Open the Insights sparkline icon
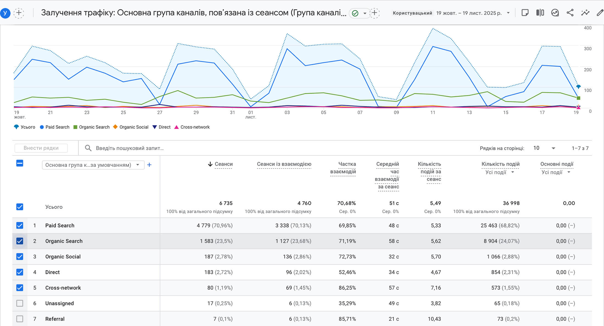Viewport: 604px width, 326px height. (x=585, y=13)
